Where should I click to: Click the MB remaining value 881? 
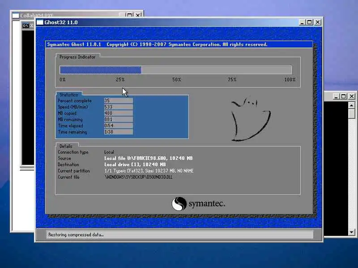[x=119, y=119]
